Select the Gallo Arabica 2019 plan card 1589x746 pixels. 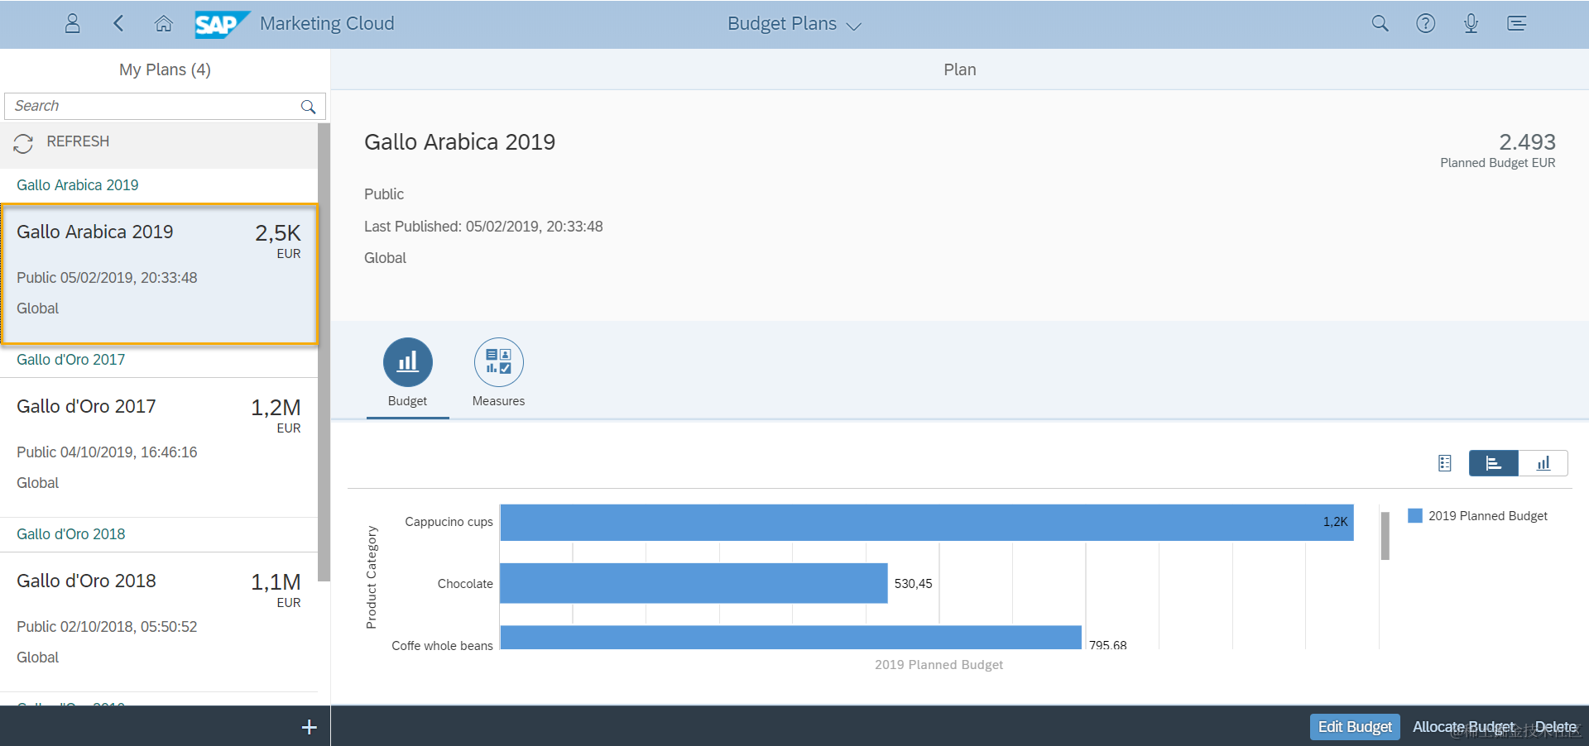point(159,273)
